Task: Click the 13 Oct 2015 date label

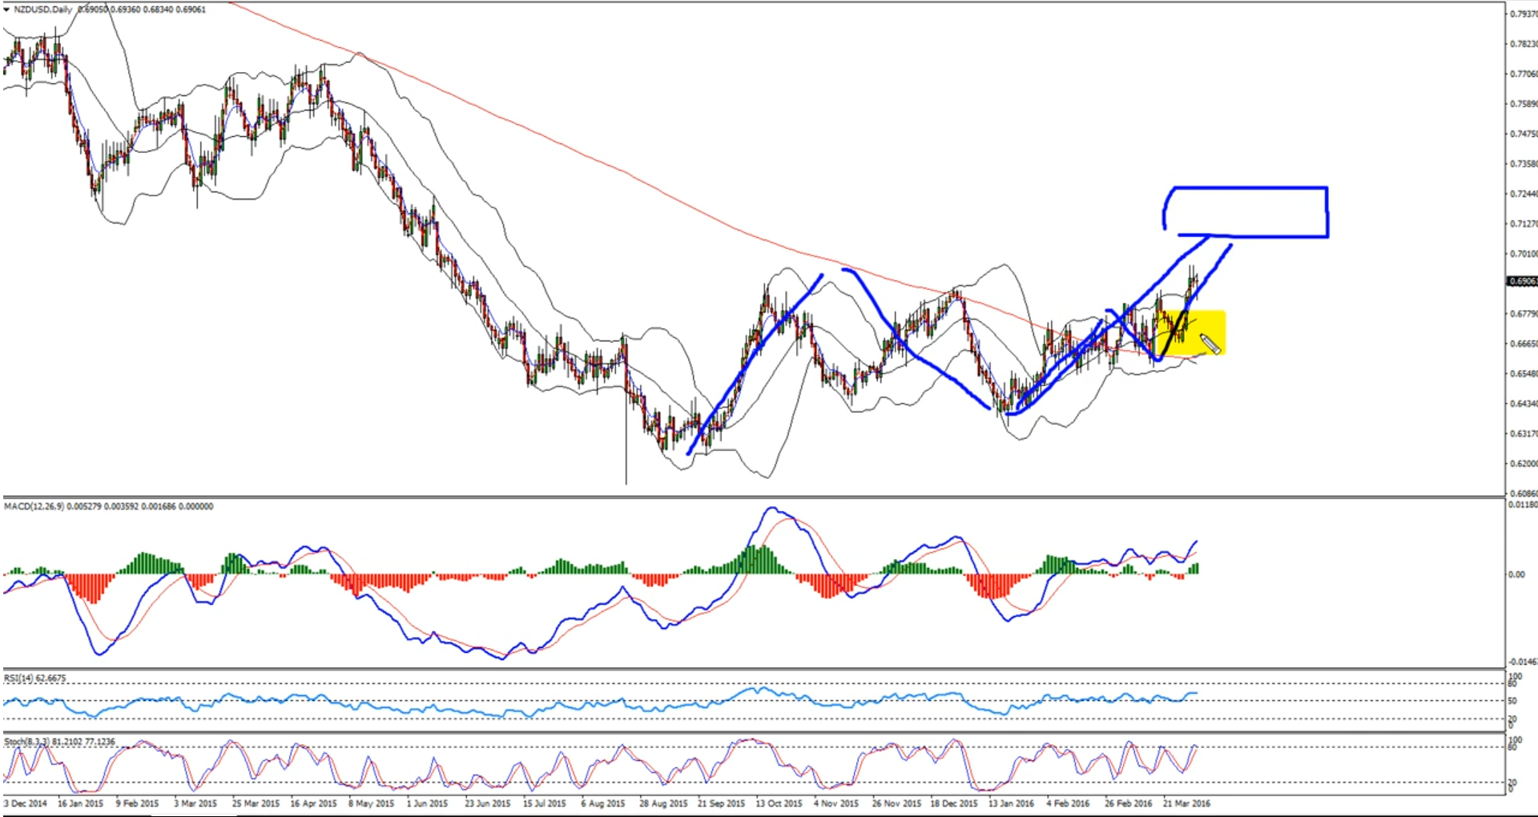Action: tap(779, 803)
